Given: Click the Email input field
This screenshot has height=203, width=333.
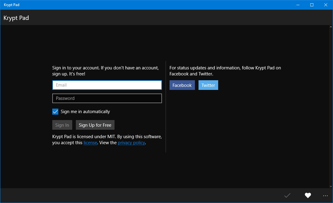Looking at the screenshot, I should pos(107,85).
